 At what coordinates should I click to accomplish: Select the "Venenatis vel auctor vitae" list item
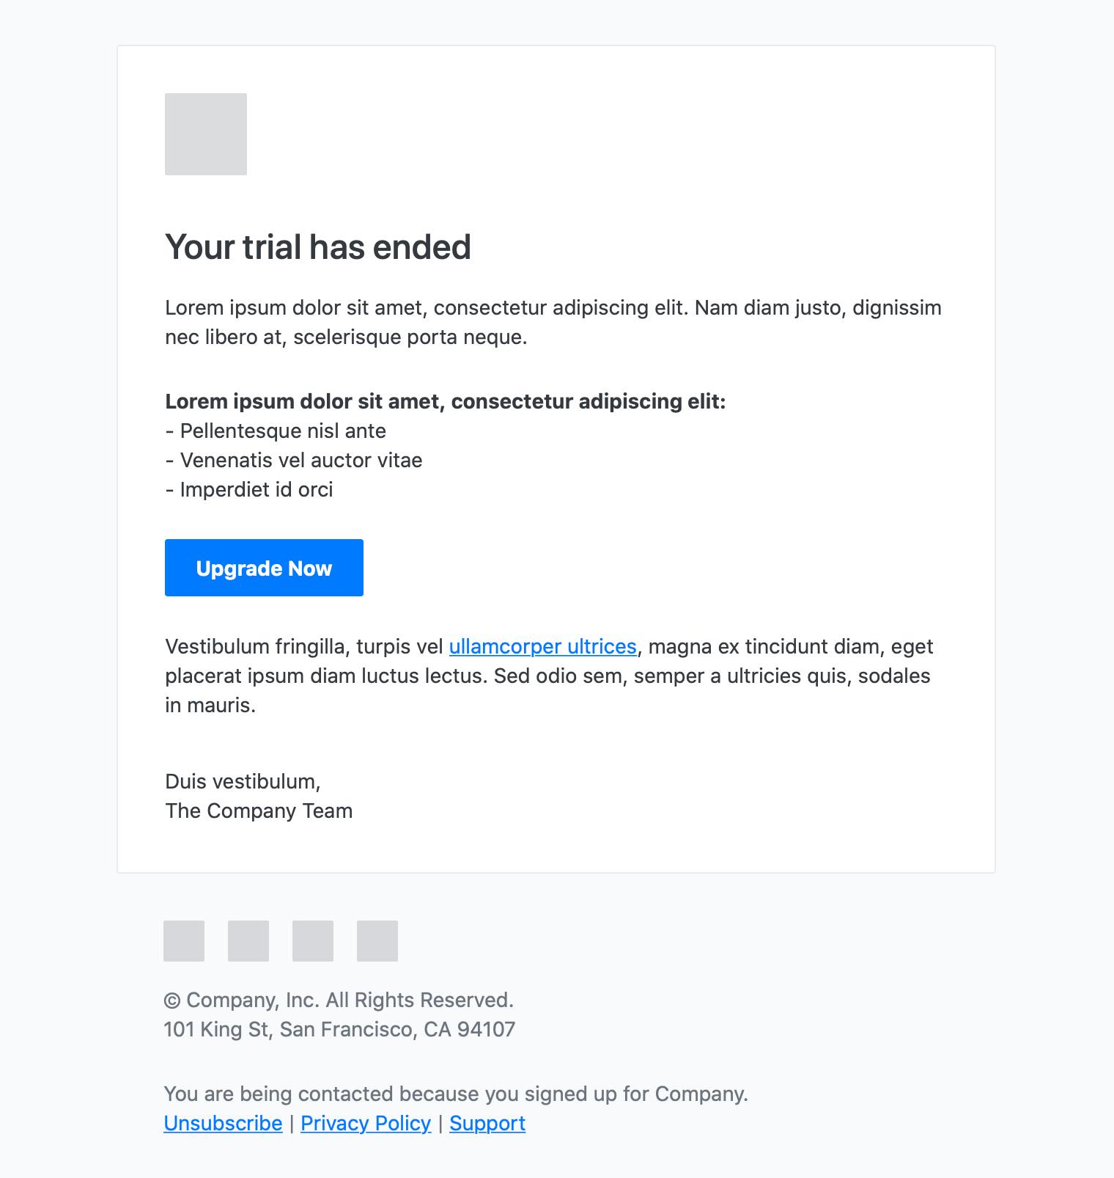click(x=293, y=460)
